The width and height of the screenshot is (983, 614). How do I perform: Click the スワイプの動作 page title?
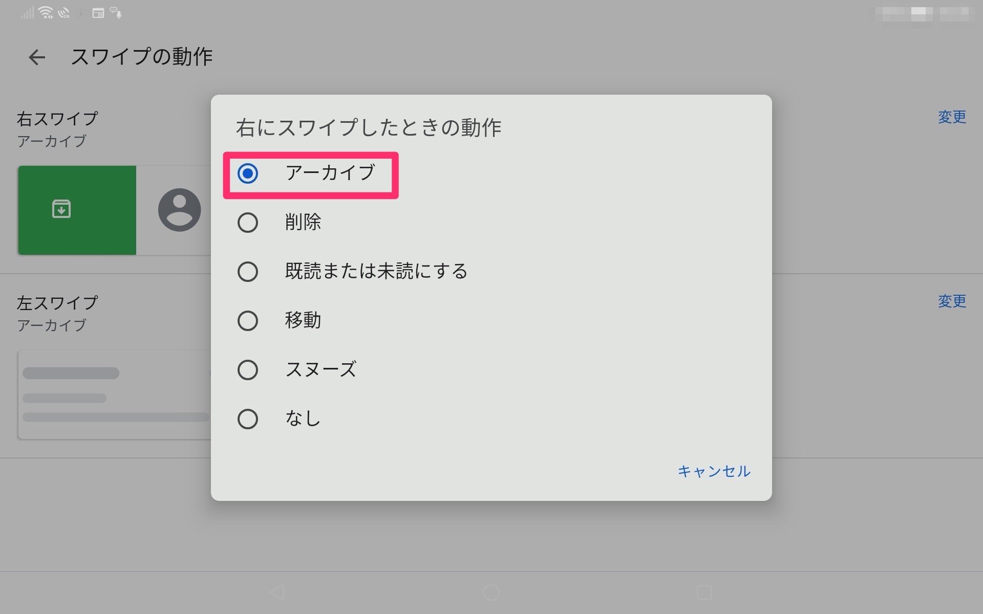pyautogui.click(x=142, y=57)
